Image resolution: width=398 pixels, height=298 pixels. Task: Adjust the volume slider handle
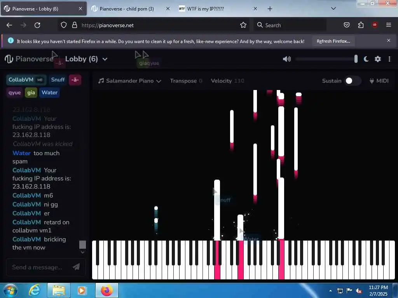[x=356, y=59]
